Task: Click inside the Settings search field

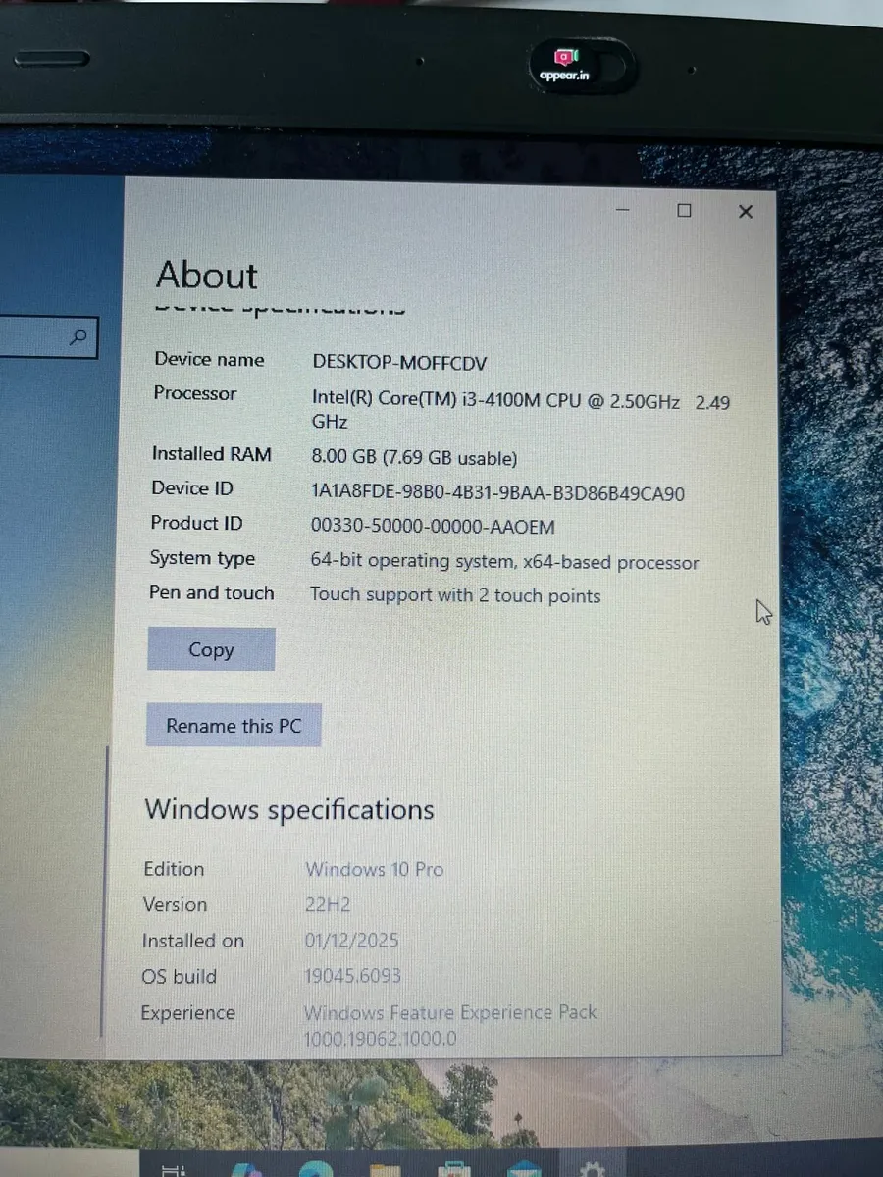Action: tap(34, 337)
